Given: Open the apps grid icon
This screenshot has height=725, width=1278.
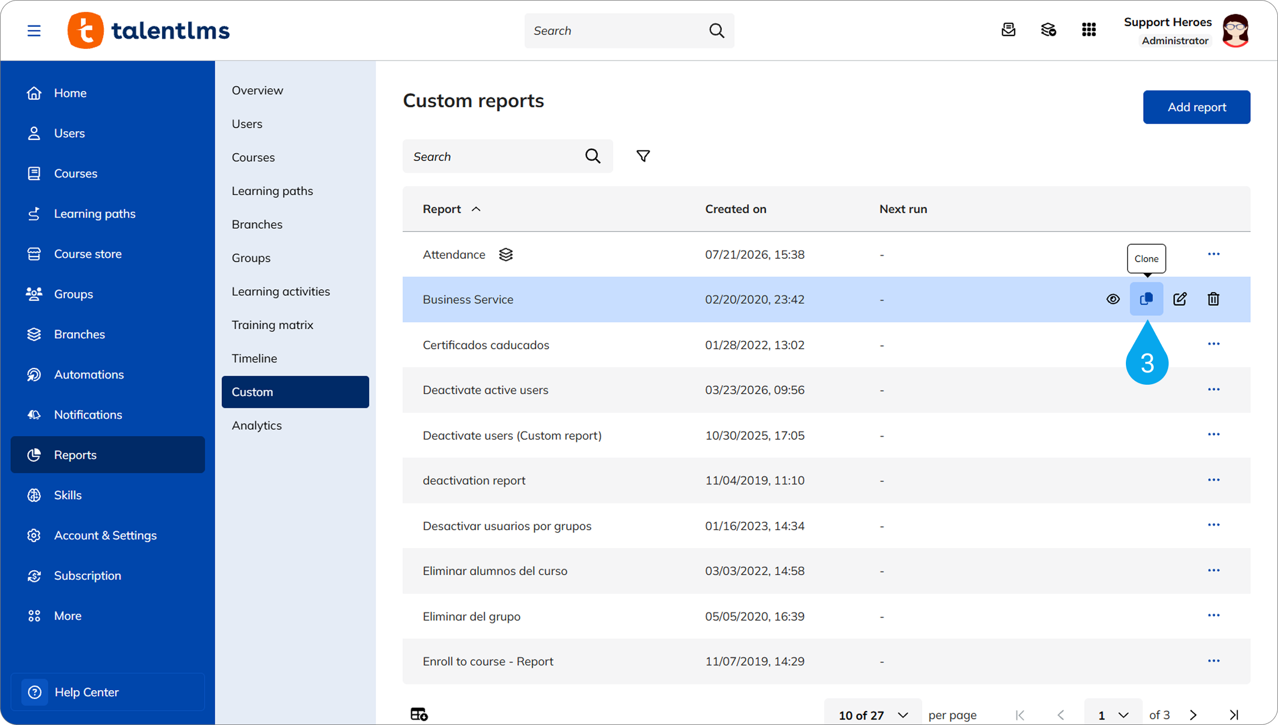Looking at the screenshot, I should [x=1089, y=30].
